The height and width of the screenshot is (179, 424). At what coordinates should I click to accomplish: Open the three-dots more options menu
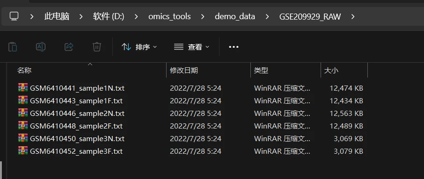click(234, 47)
